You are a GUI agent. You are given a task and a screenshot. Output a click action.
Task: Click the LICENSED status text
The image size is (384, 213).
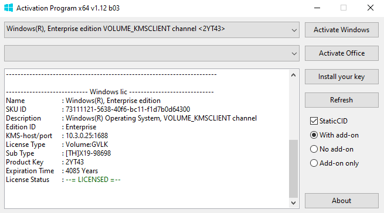(93, 180)
